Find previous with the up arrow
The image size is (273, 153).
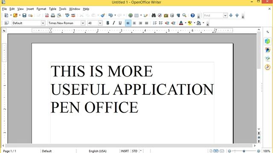(x=237, y=15)
